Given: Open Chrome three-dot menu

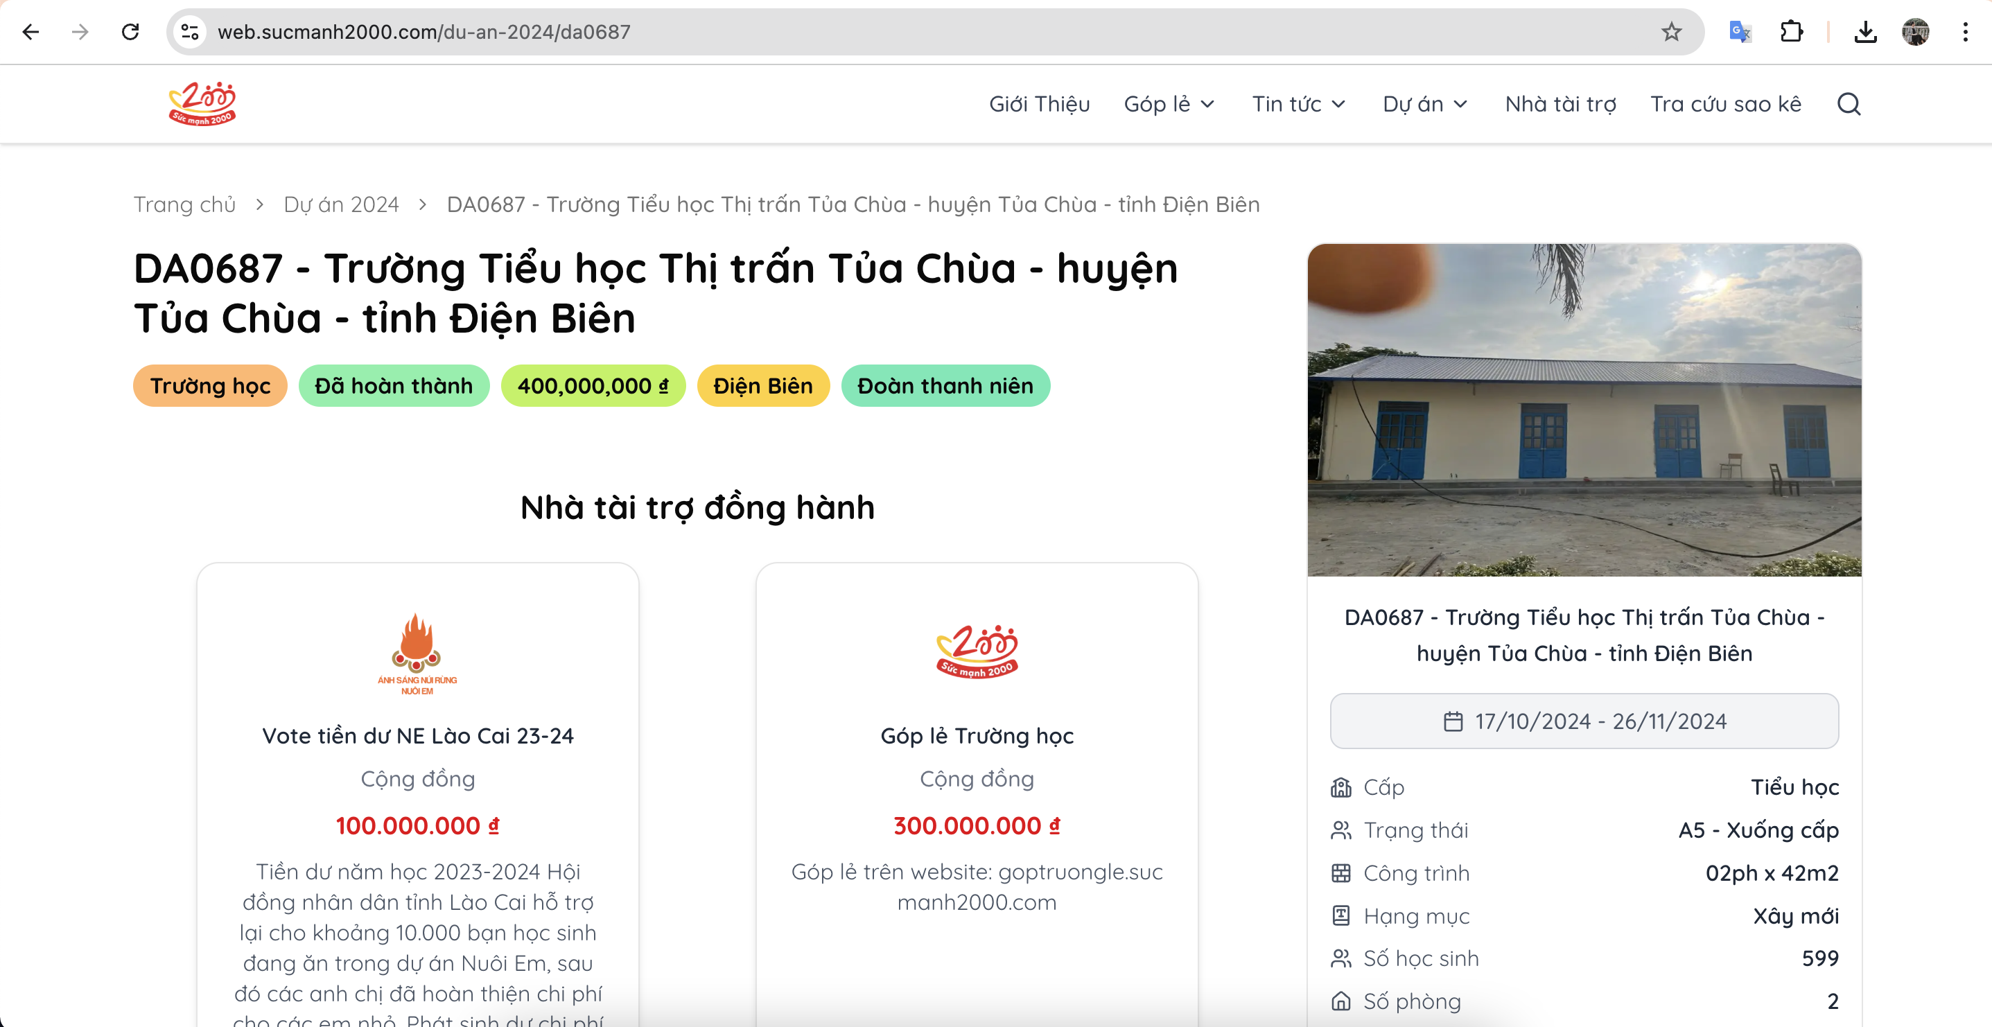Looking at the screenshot, I should coord(1965,32).
